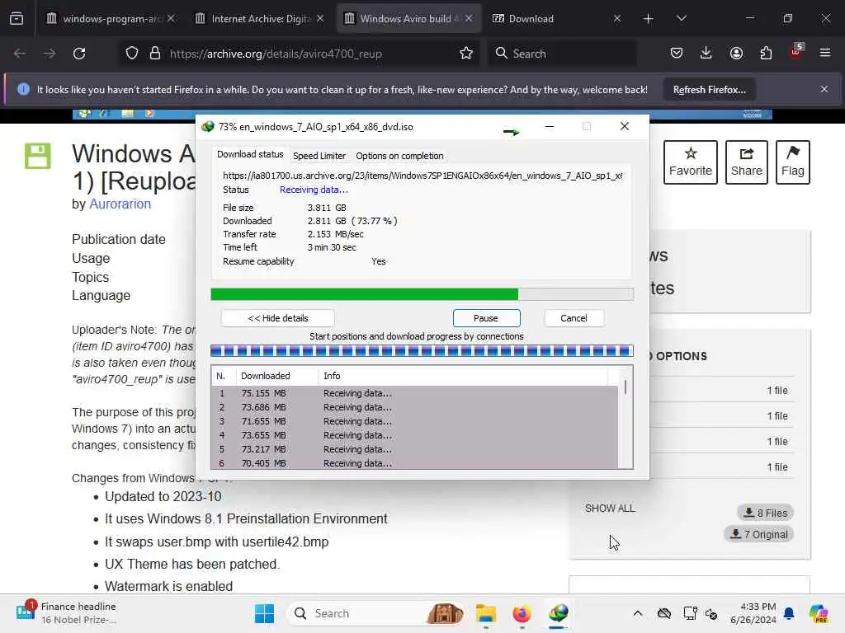Share this archive item
This screenshot has height=633, width=845.
point(746,162)
